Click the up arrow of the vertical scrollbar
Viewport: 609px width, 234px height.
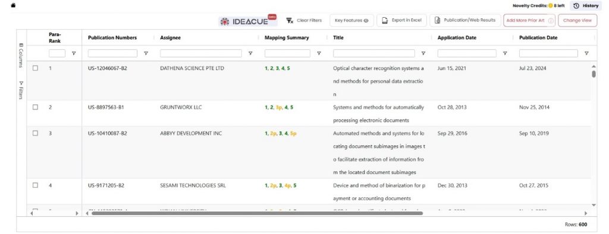(594, 66)
